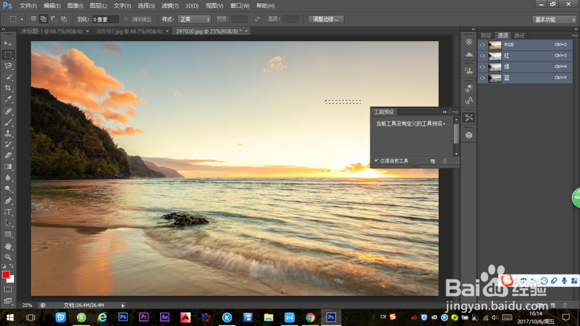Switch to the 未标题-1 document tab
This screenshot has width=580, height=326.
(52, 31)
